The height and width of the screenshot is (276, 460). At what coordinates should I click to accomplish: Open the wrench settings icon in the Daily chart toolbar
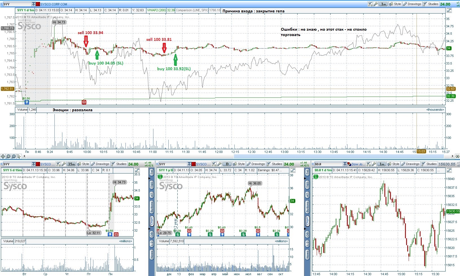coord(219,164)
